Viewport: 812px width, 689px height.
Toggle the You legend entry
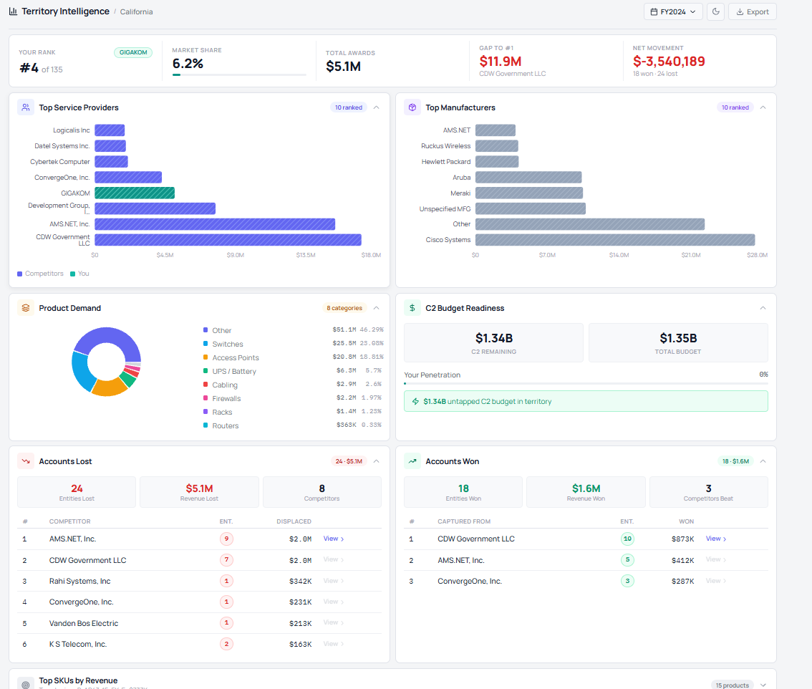[79, 274]
